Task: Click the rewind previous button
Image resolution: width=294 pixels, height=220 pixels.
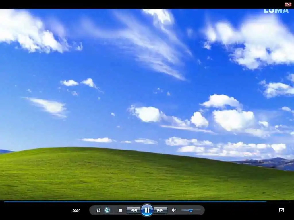Action: tap(134, 210)
